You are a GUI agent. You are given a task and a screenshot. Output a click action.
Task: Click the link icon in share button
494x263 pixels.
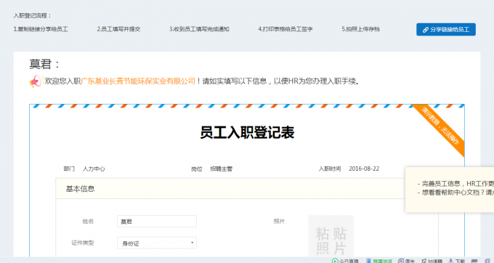coord(426,30)
